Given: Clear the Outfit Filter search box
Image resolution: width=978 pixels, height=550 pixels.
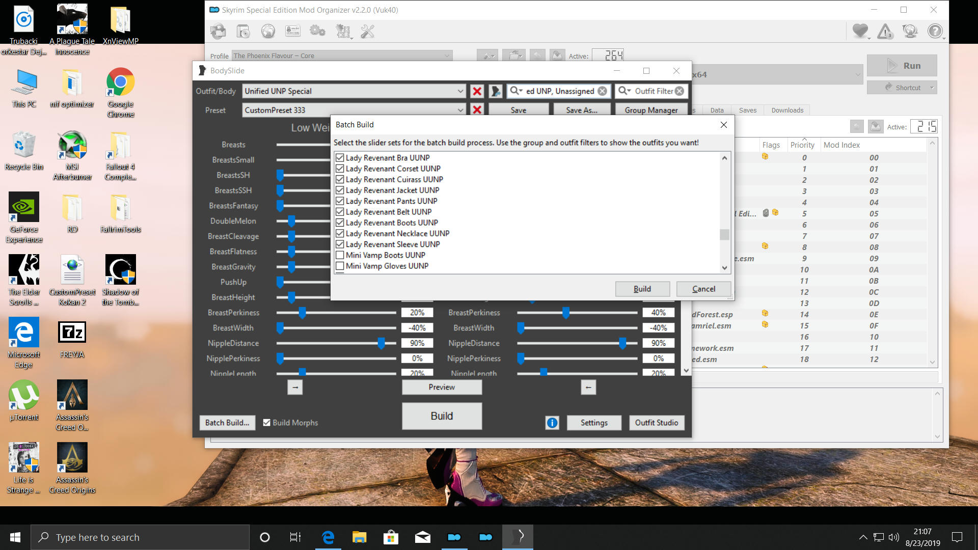Looking at the screenshot, I should click(x=680, y=91).
